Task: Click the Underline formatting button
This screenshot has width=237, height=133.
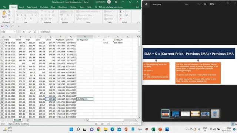Action: (25, 15)
